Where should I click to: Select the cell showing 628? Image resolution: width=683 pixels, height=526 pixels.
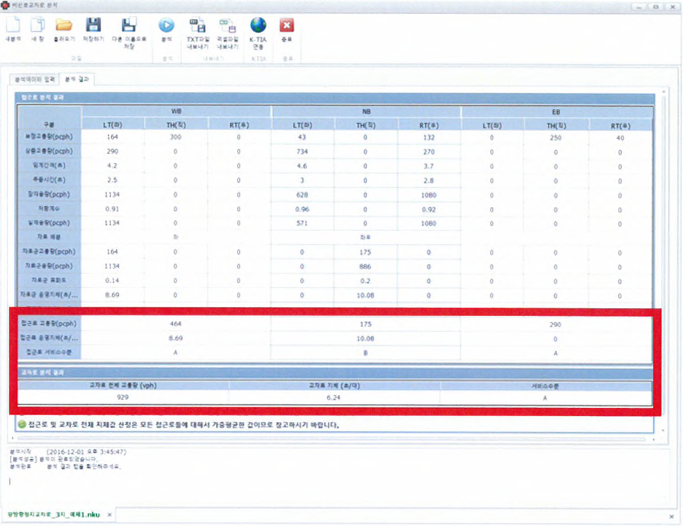[302, 195]
